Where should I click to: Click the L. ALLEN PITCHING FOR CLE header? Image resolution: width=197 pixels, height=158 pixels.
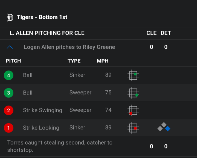47,33
